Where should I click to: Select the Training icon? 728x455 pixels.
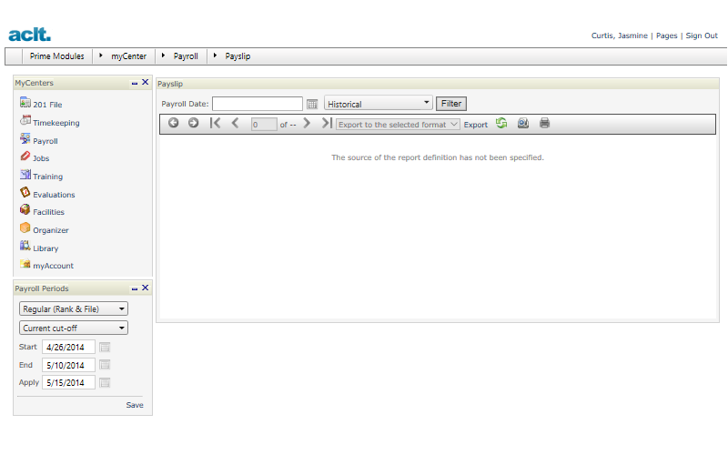(x=25, y=174)
